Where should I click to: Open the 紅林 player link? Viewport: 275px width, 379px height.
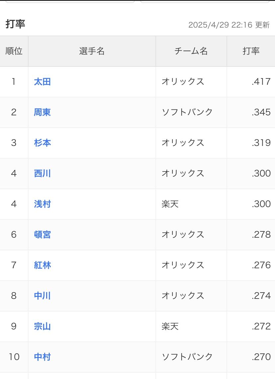coord(42,265)
